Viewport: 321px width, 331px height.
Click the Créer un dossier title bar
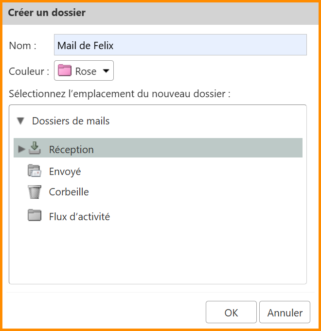(x=160, y=13)
